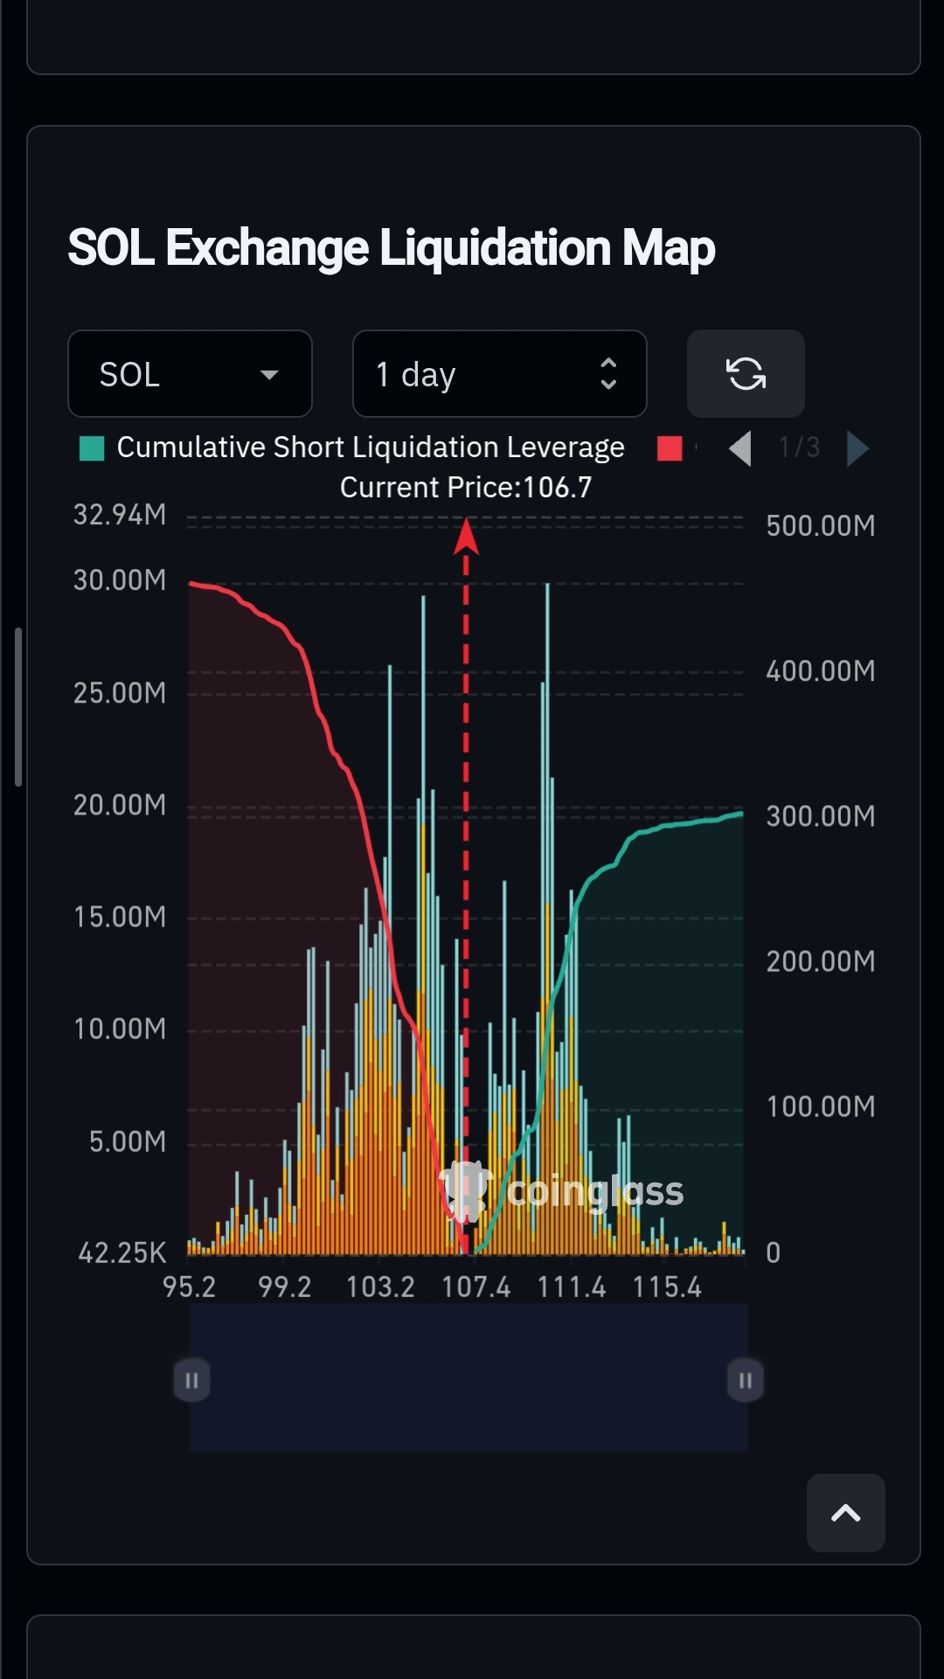944x1679 pixels.
Task: Click the 103.2 x-axis price label
Action: click(380, 1287)
